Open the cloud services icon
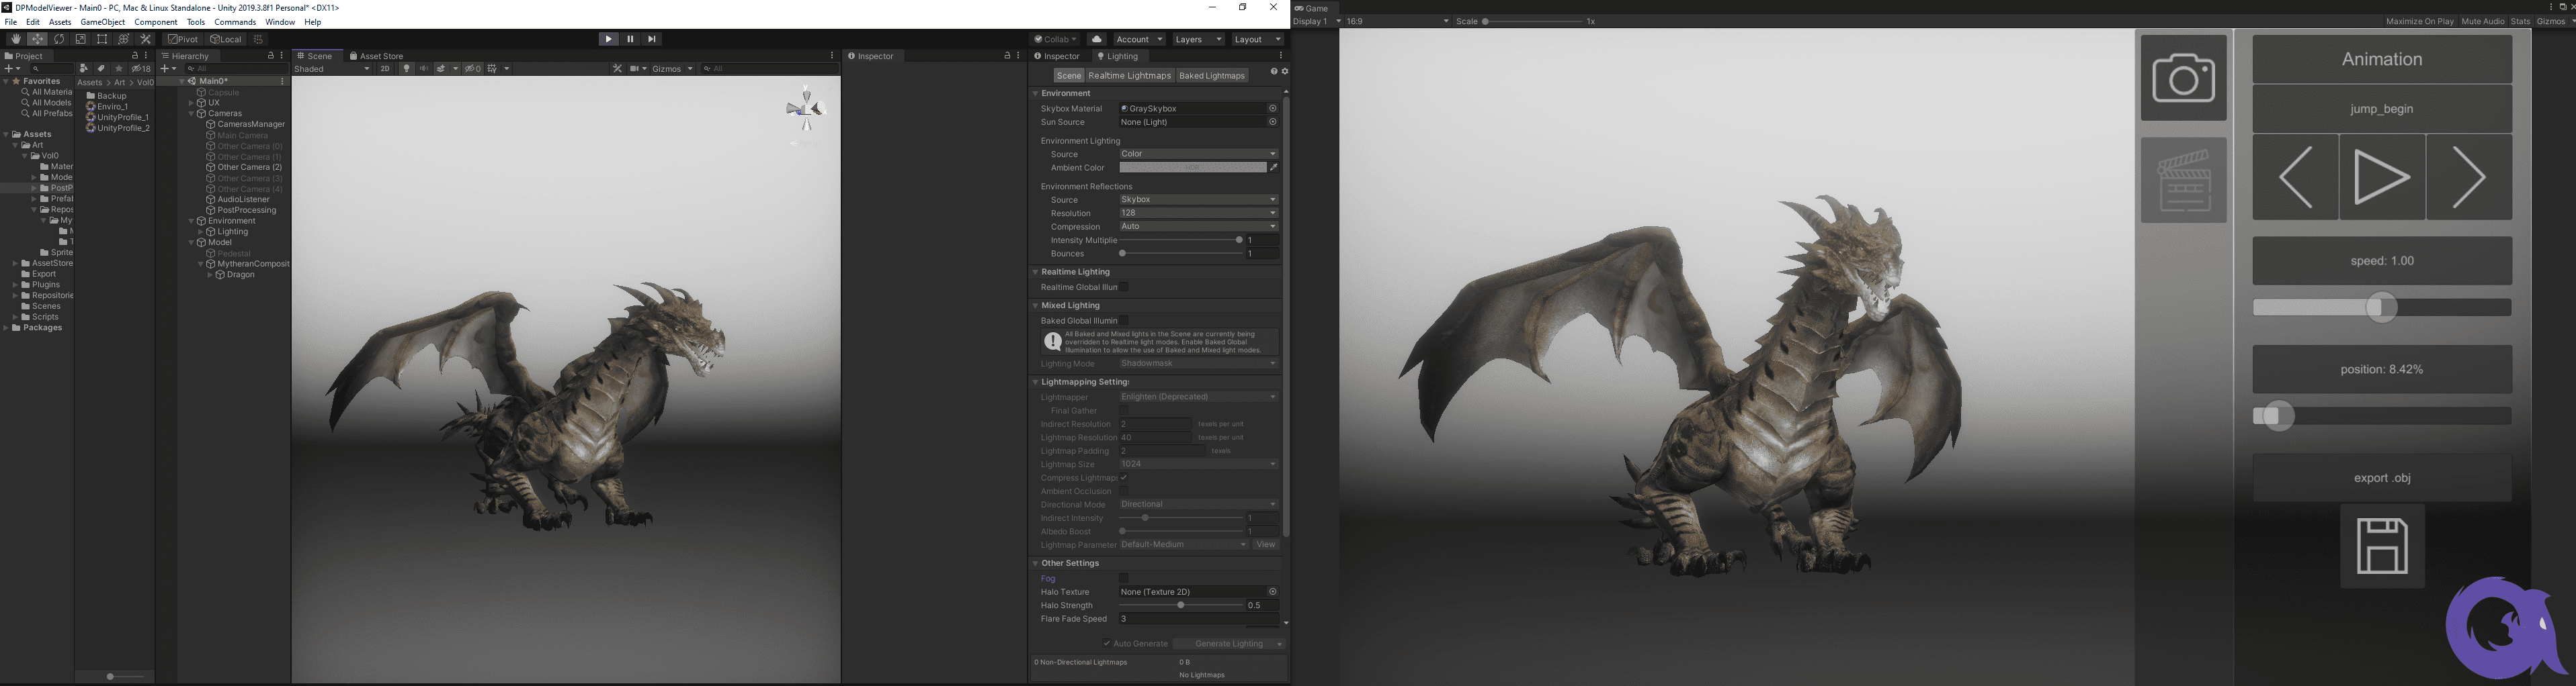2576x686 pixels. 1097,39
